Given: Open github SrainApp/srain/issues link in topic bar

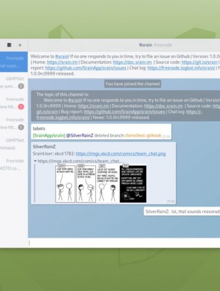Looking at the screenshot, I should tap(86, 68).
